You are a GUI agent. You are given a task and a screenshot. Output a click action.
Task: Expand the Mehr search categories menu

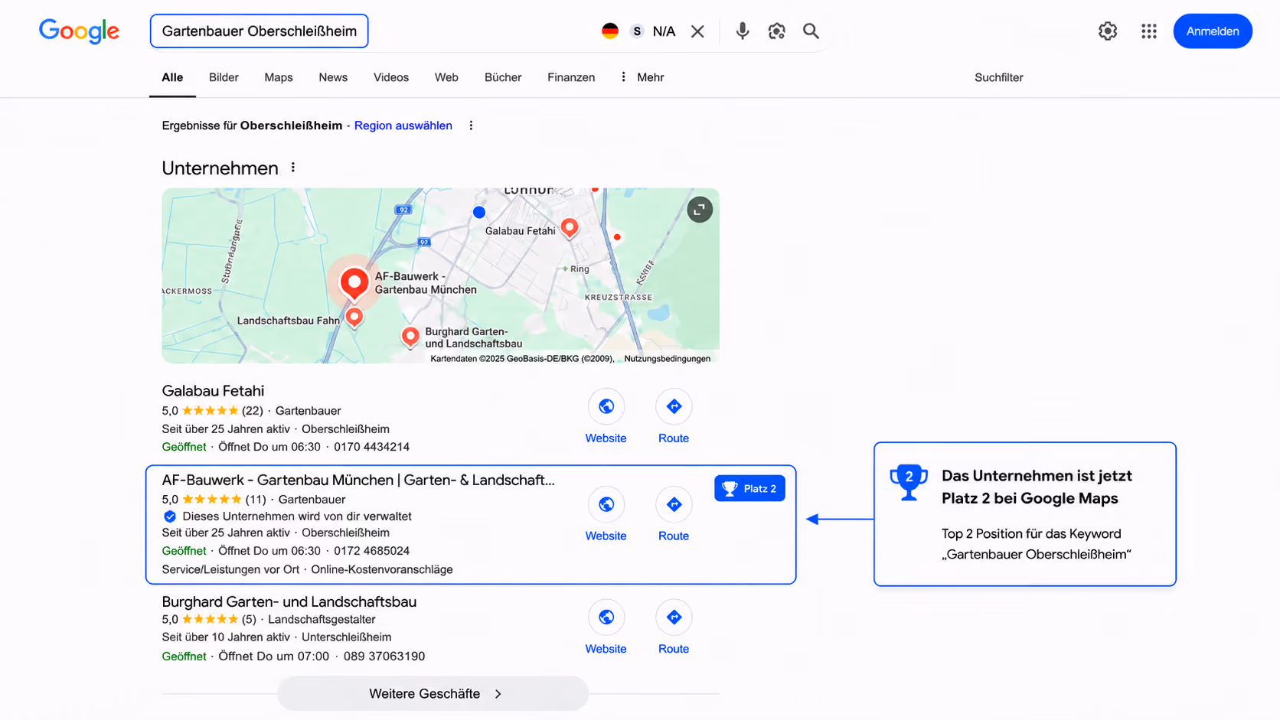[642, 77]
